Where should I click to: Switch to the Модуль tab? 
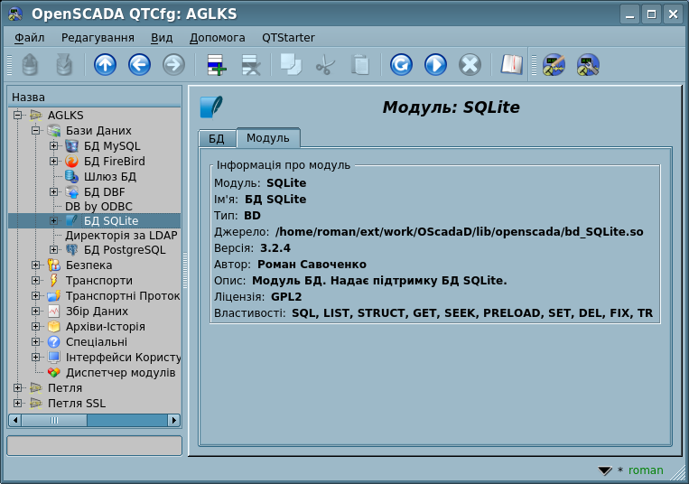[x=267, y=138]
